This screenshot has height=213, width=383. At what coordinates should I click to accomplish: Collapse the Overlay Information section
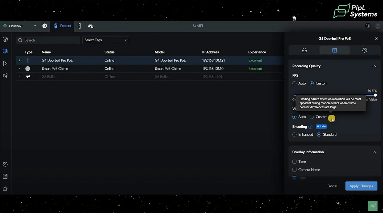[374, 152]
